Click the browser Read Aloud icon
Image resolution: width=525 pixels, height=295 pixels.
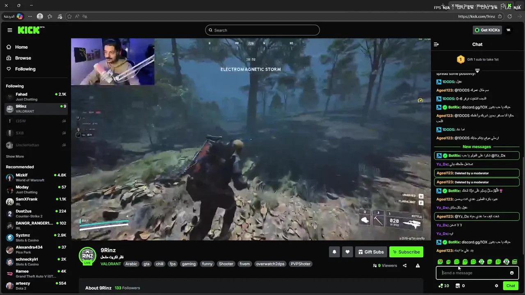tap(77, 16)
